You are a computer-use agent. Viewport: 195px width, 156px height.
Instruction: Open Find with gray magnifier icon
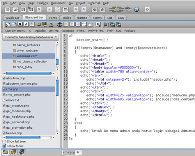point(76,9)
